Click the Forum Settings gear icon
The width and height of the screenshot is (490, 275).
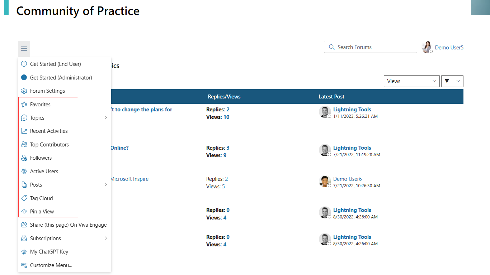24,91
